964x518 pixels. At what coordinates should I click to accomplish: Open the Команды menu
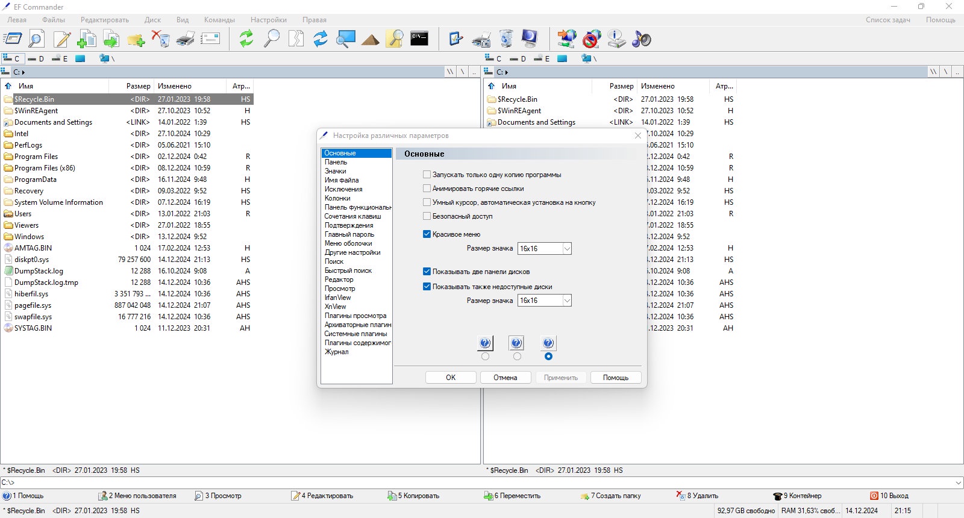point(219,20)
